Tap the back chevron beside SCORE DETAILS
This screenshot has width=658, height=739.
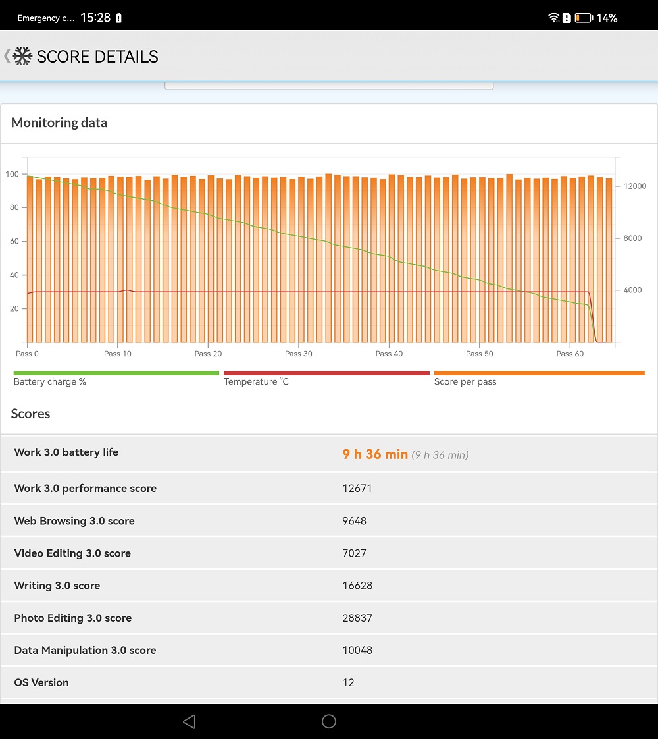pos(7,56)
